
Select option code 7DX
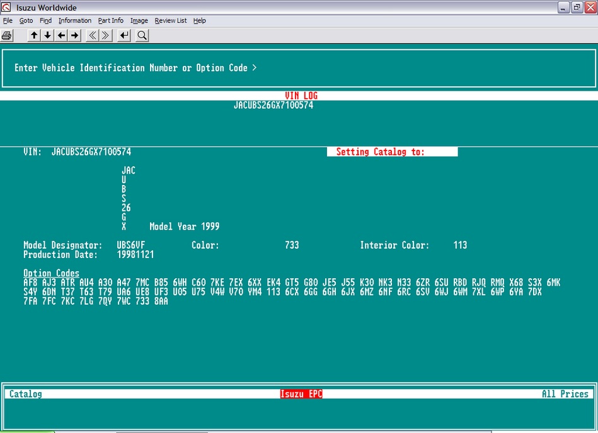[x=535, y=292]
